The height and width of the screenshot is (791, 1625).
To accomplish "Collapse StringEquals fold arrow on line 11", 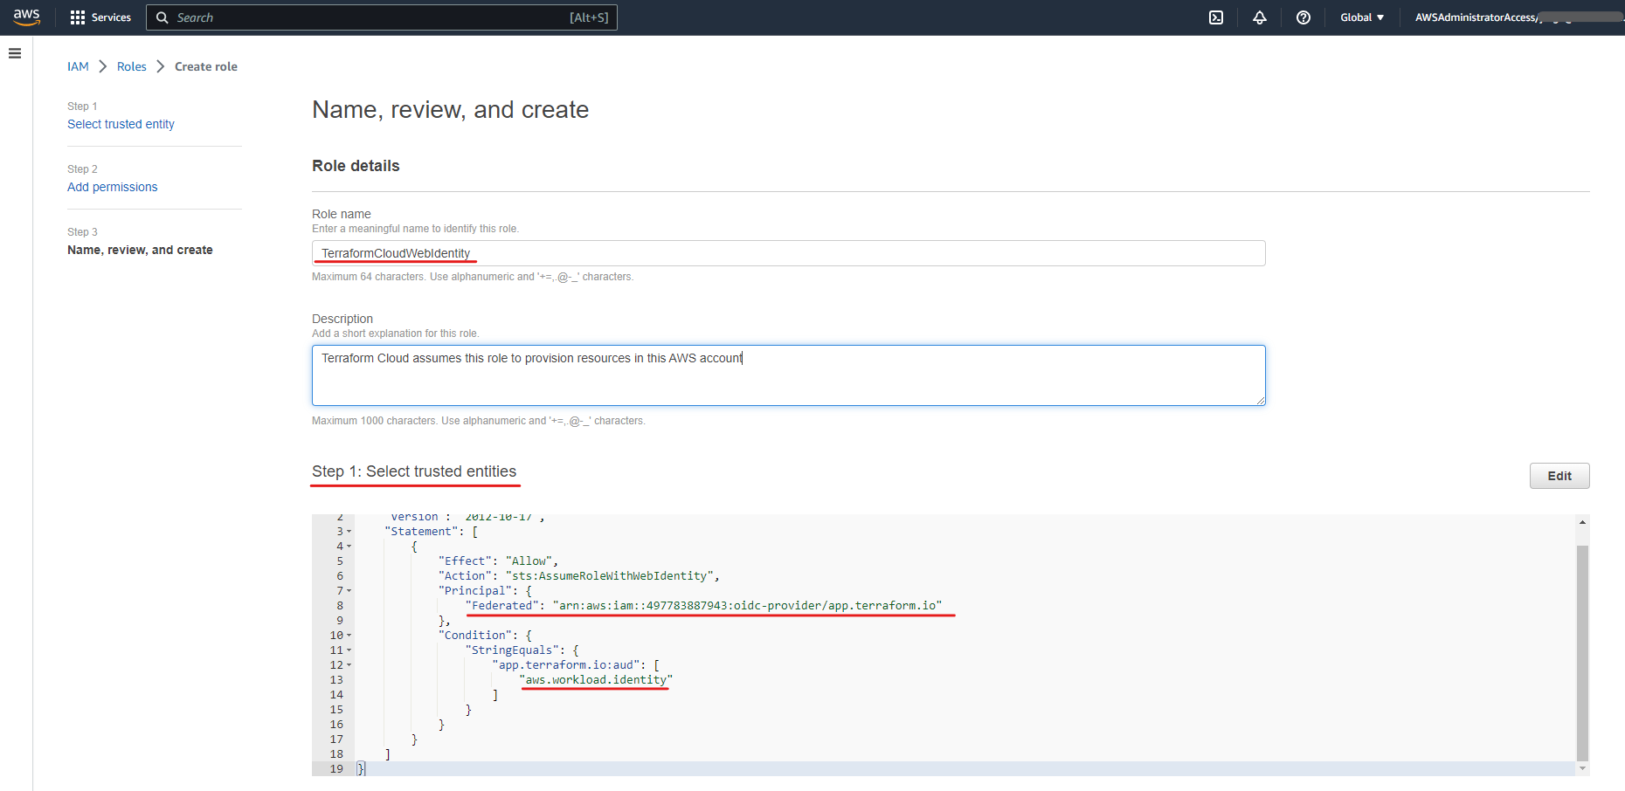I will [x=349, y=650].
